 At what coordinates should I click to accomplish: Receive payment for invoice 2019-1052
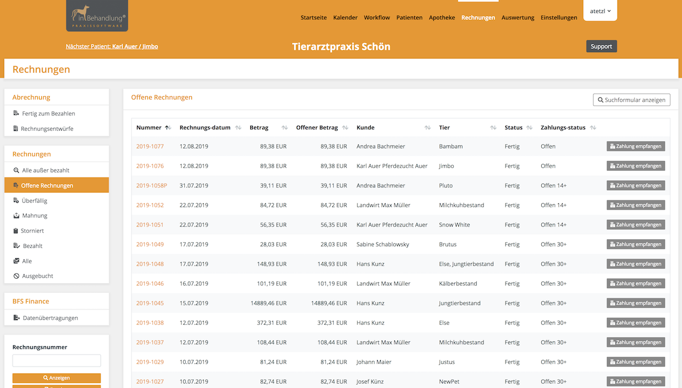(636, 205)
